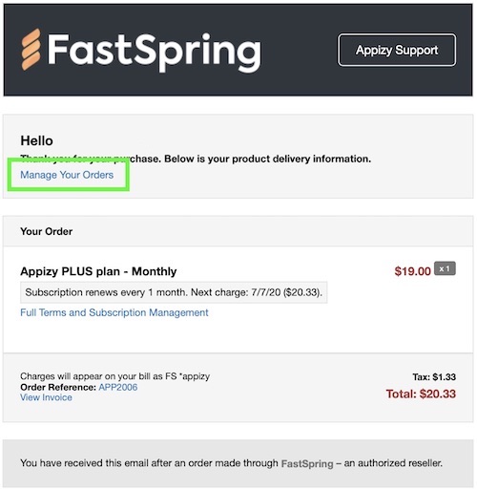The width and height of the screenshot is (477, 491).
Task: Select the subscription renewal notice box
Action: tap(174, 292)
